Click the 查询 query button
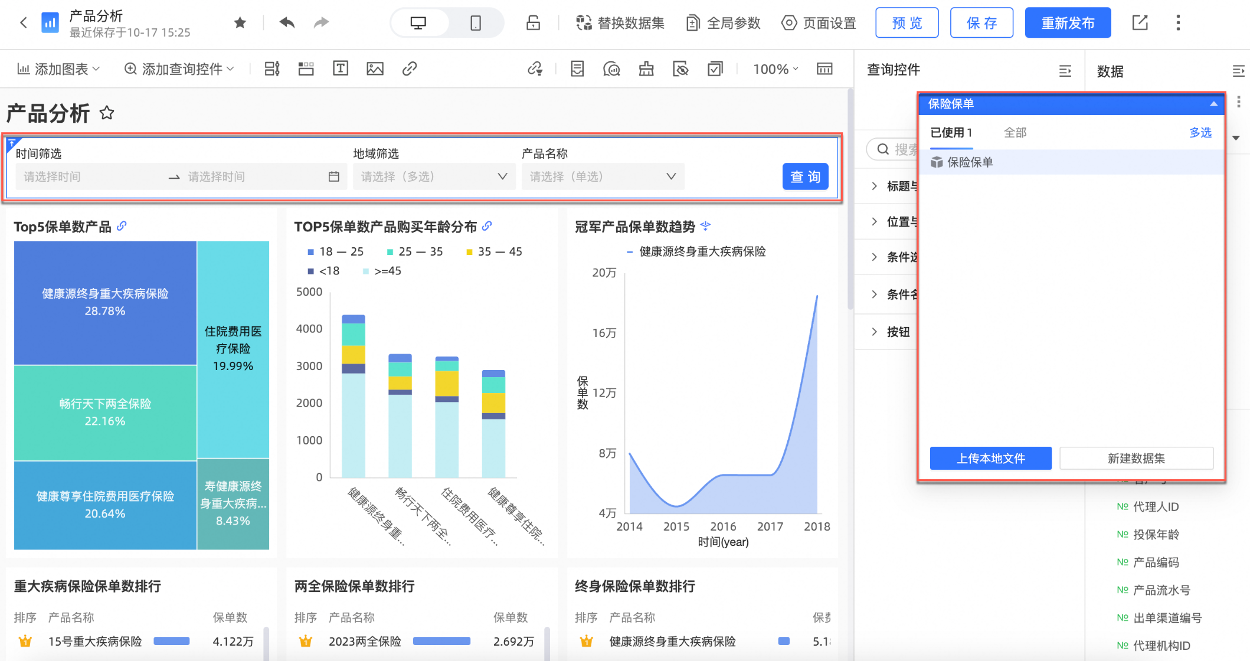The height and width of the screenshot is (661, 1250). 805,176
